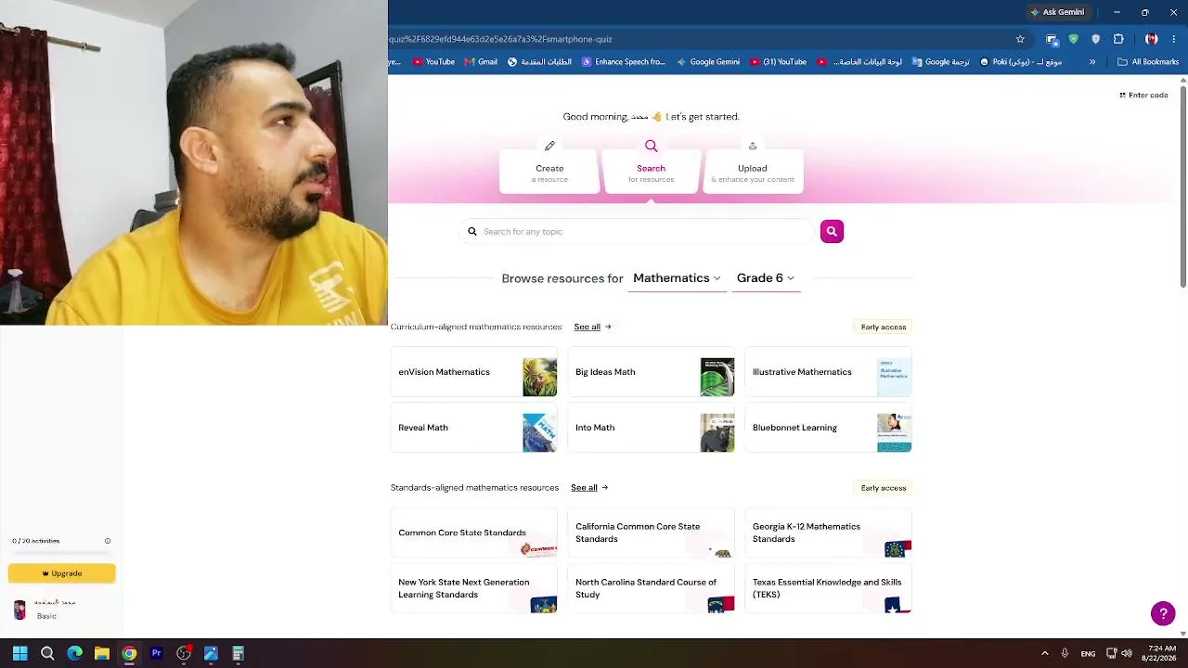The width and height of the screenshot is (1188, 668).
Task: Click Early access badge for curriculum-aligned resources
Action: [x=884, y=327]
